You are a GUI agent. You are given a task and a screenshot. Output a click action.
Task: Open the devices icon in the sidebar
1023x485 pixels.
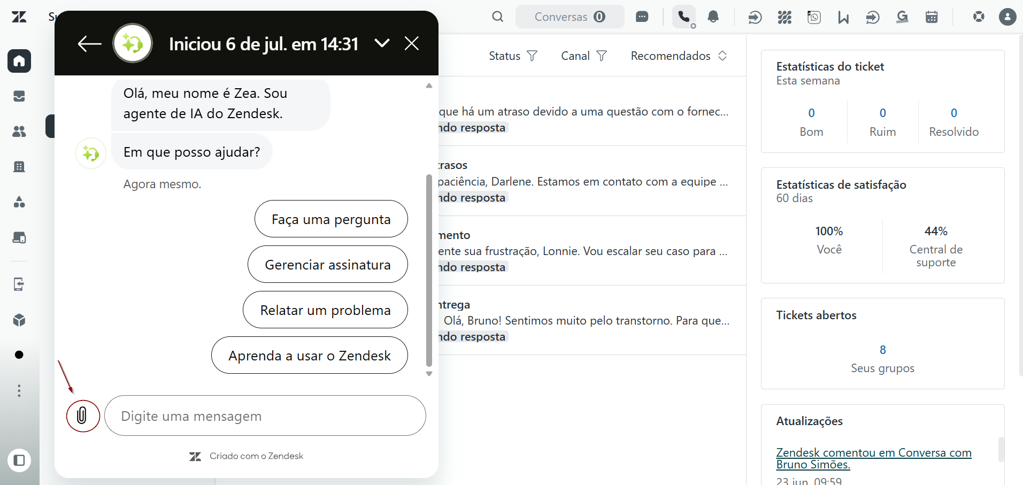(x=19, y=237)
